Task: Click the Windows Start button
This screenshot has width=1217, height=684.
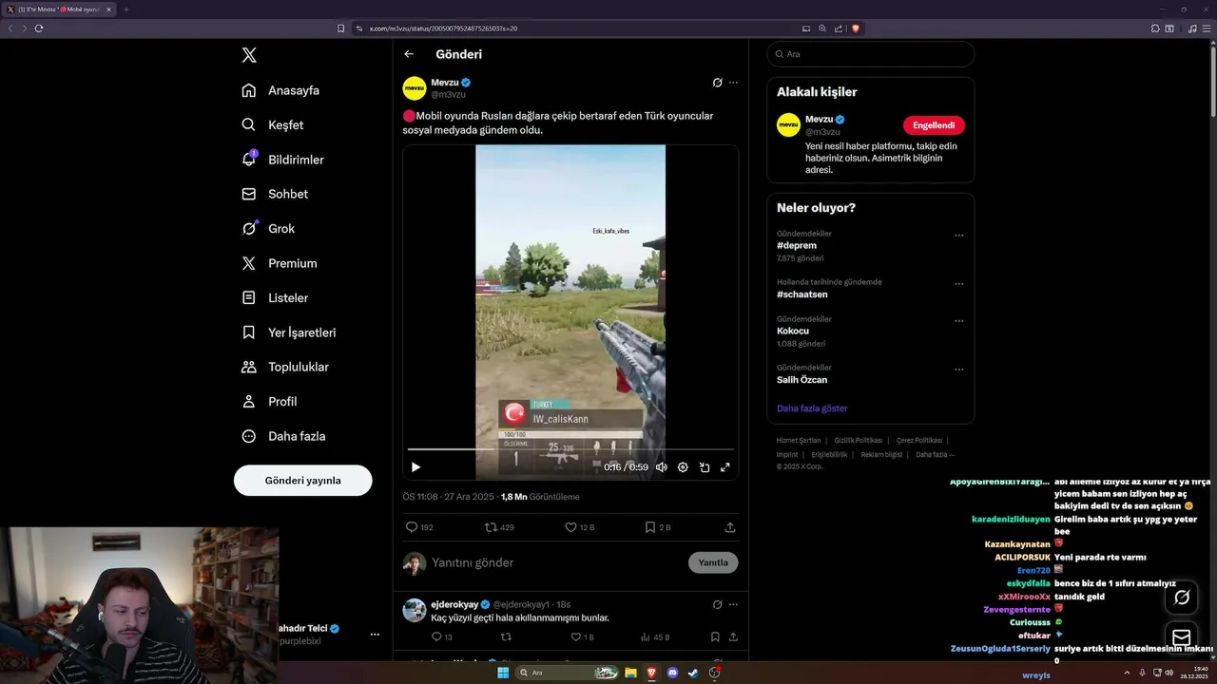Action: [x=503, y=673]
